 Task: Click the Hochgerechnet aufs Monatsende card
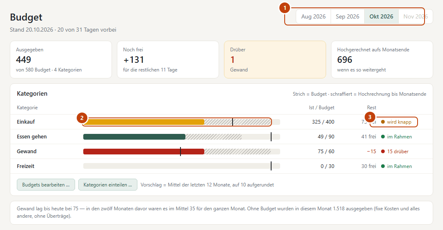(382, 60)
